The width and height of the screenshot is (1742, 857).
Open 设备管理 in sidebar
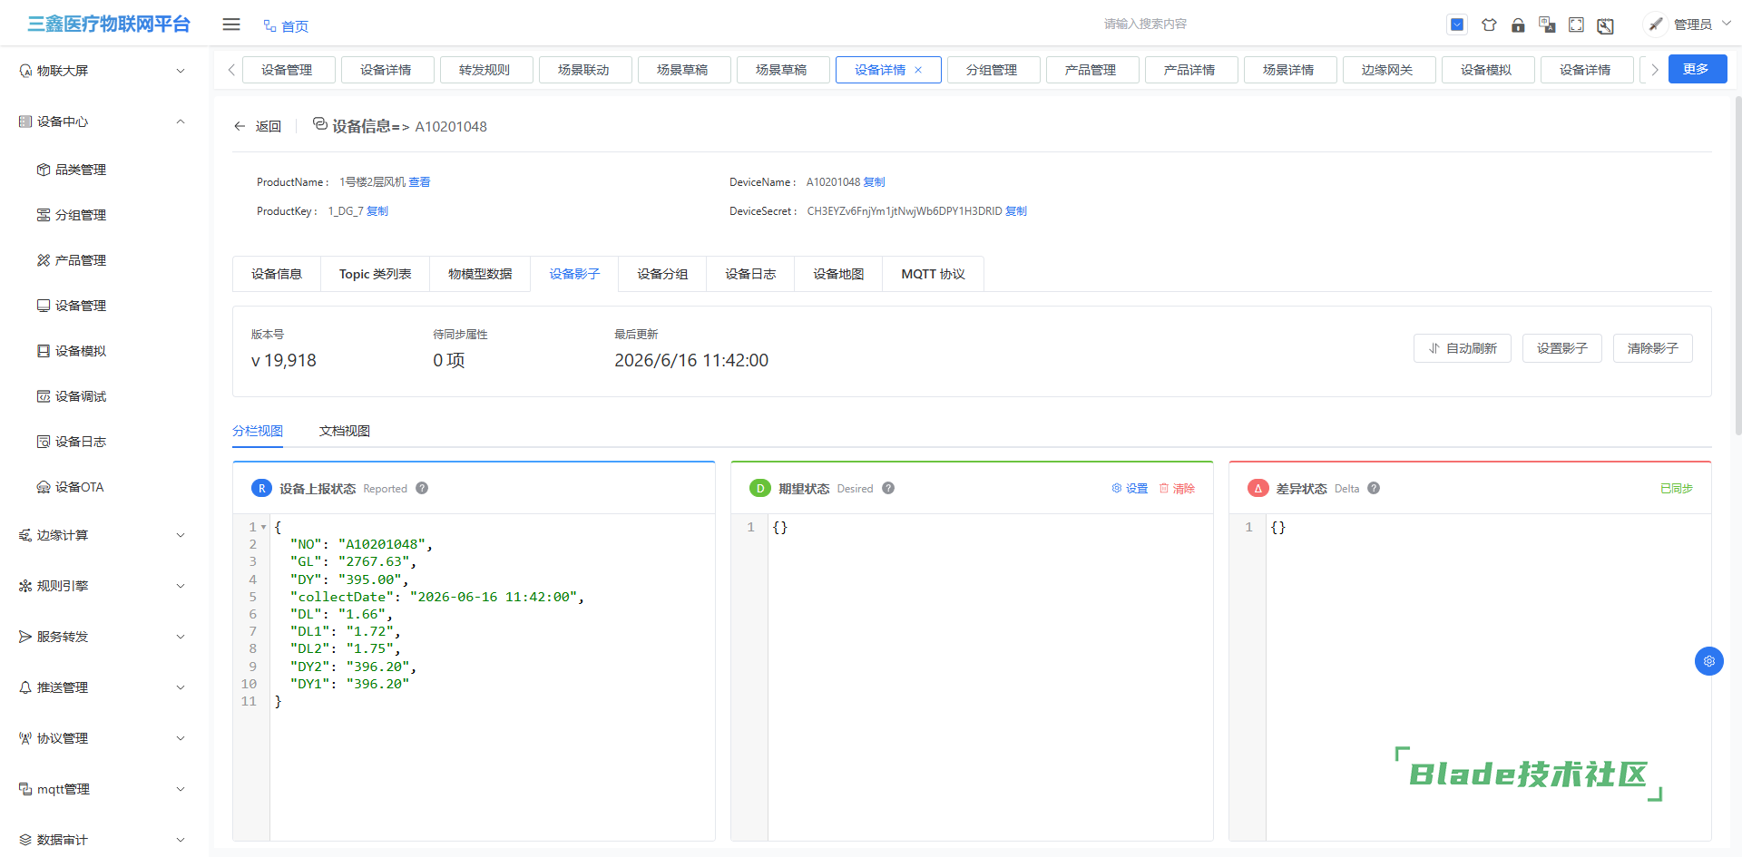[x=80, y=306]
